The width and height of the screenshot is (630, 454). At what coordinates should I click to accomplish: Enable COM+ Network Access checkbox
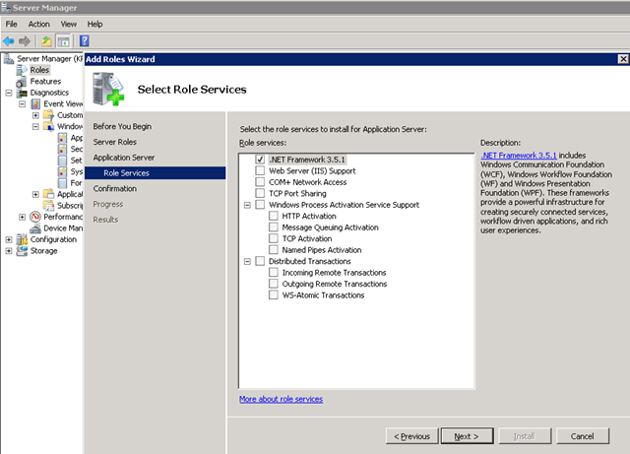coord(260,182)
